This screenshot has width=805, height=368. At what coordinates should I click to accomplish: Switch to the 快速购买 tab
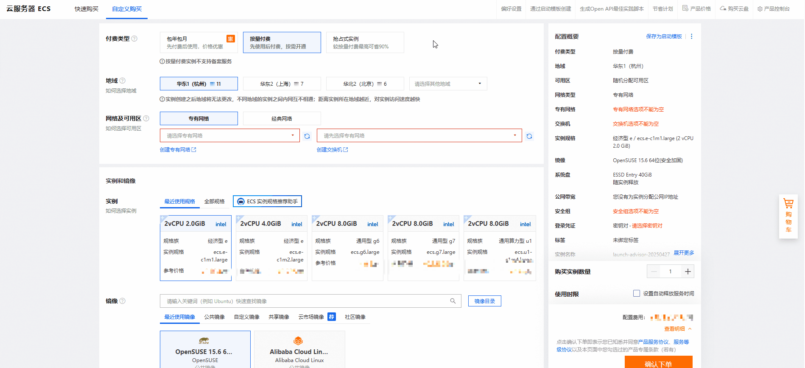(x=87, y=9)
